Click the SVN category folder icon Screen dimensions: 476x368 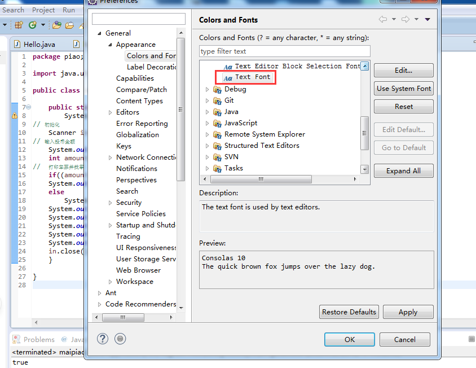point(217,157)
